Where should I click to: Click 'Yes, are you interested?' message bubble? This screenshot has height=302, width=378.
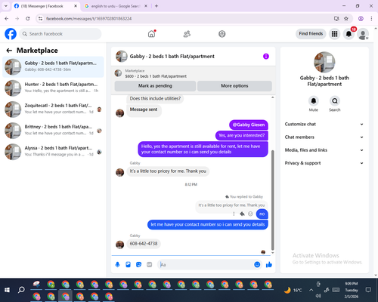point(242,135)
